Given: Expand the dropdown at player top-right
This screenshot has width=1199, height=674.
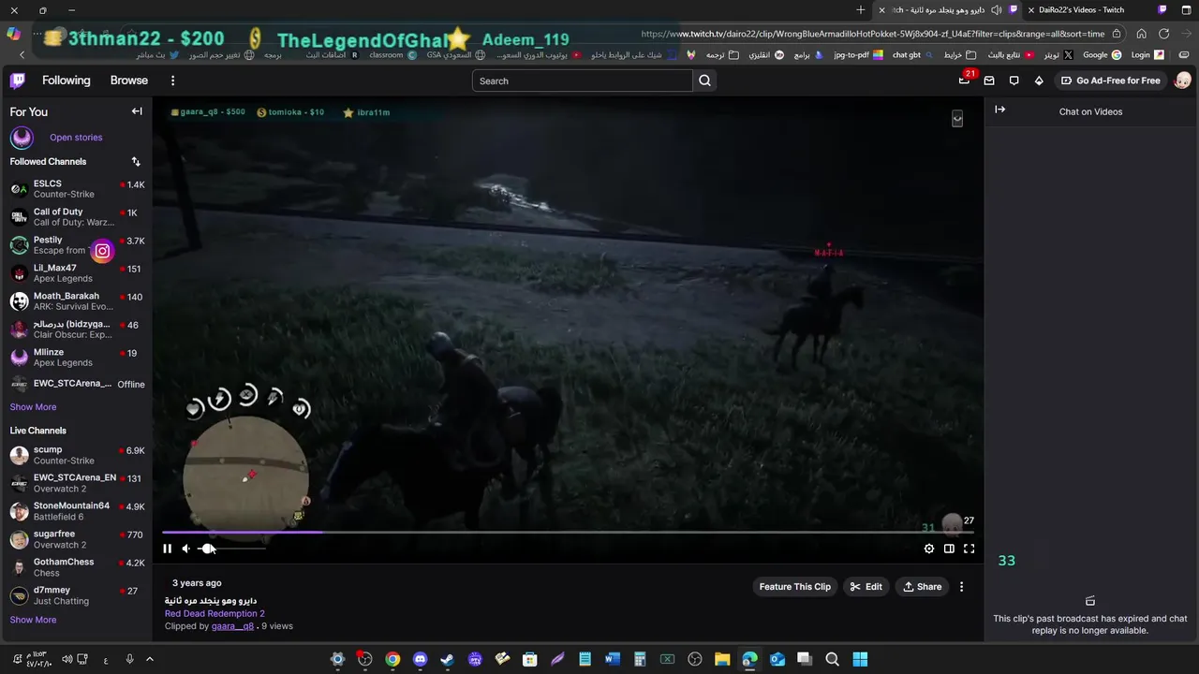Looking at the screenshot, I should pyautogui.click(x=957, y=118).
